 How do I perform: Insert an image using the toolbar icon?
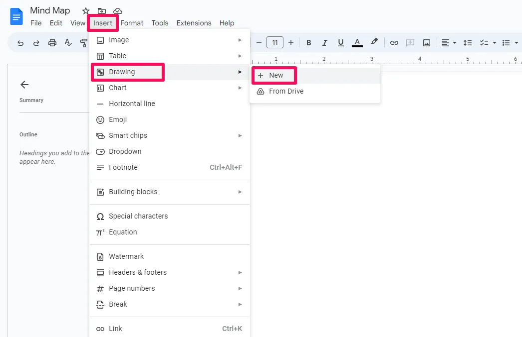click(x=426, y=42)
